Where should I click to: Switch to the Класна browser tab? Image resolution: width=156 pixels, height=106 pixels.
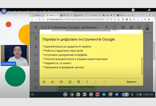click(x=123, y=15)
